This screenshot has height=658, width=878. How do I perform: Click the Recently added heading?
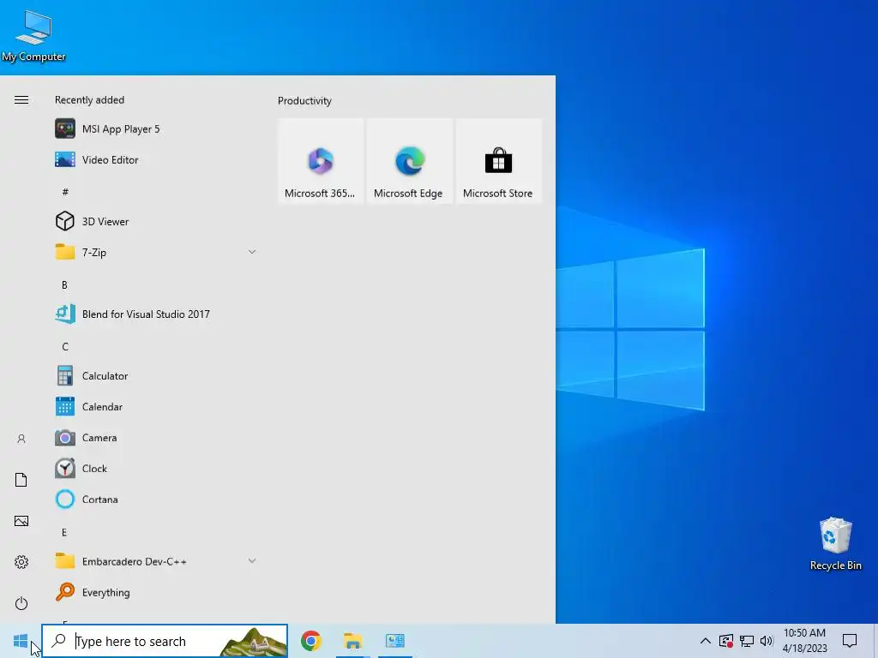point(89,100)
